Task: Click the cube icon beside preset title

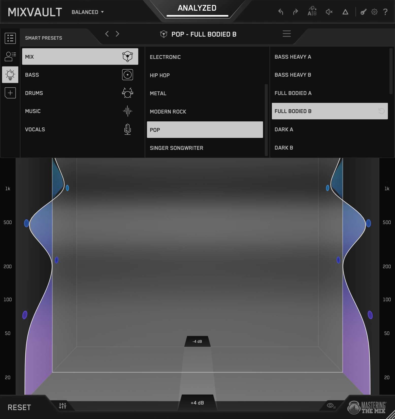Action: (164, 34)
